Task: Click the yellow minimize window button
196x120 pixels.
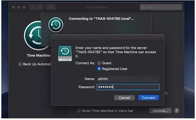Action: pyautogui.click(x=19, y=7)
